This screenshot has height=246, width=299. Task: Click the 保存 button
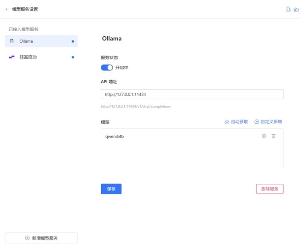(x=111, y=189)
